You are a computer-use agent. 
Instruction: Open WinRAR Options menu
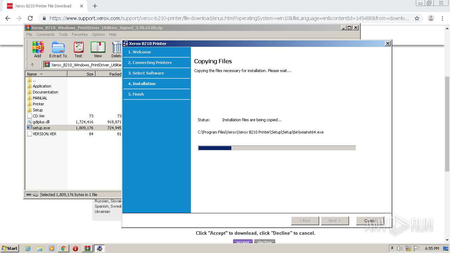click(98, 34)
